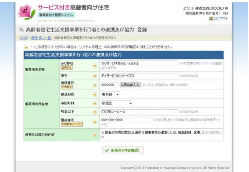Viewport: 249px width, 172px height.
Task: Click the required icon in the 都道府県 row
Action: (x=95, y=95)
